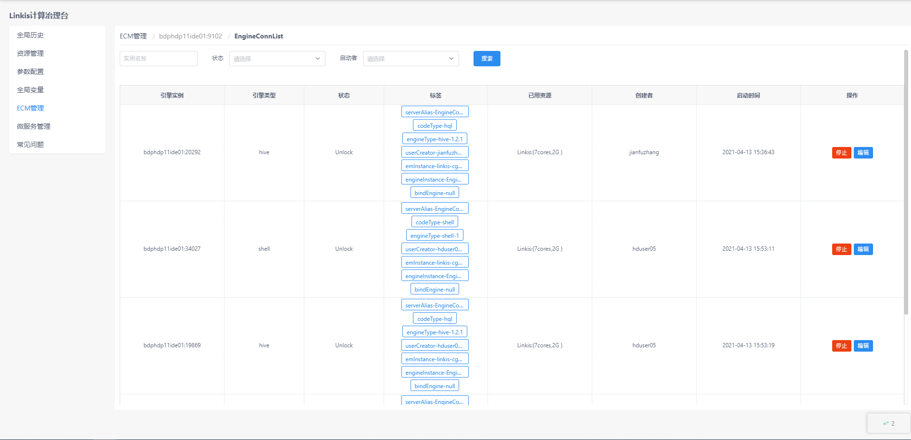Click the userCreator-jianfuzh... tag
Screen dimensions: 911x440
435,152
